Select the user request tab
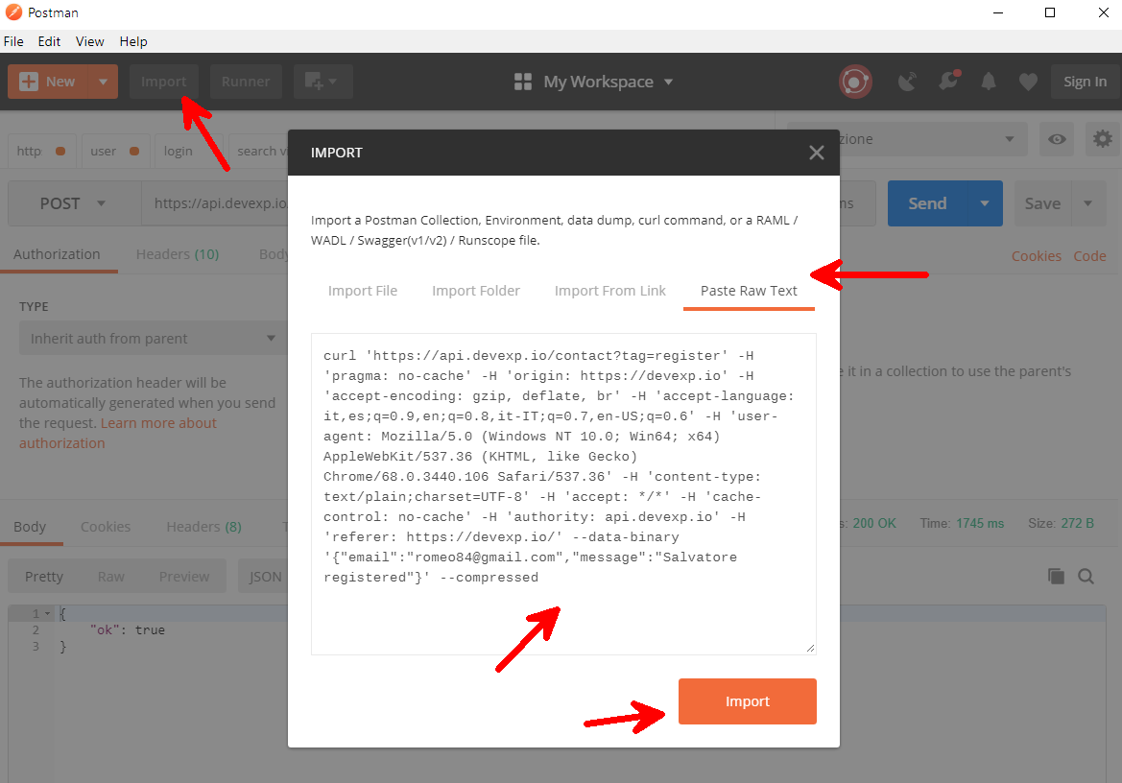This screenshot has width=1122, height=783. (x=115, y=151)
